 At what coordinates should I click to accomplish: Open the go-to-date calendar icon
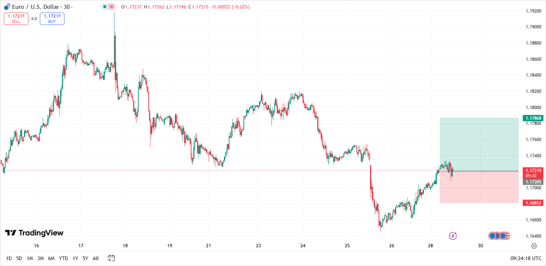[111, 258]
